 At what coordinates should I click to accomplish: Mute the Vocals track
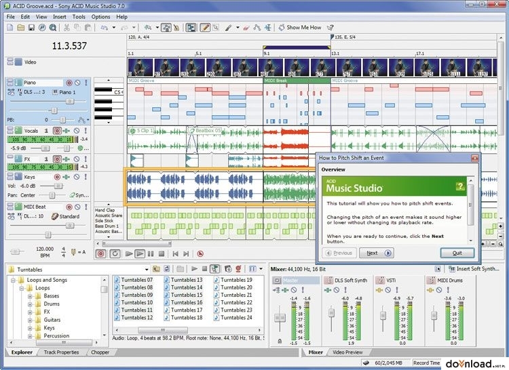[77, 131]
